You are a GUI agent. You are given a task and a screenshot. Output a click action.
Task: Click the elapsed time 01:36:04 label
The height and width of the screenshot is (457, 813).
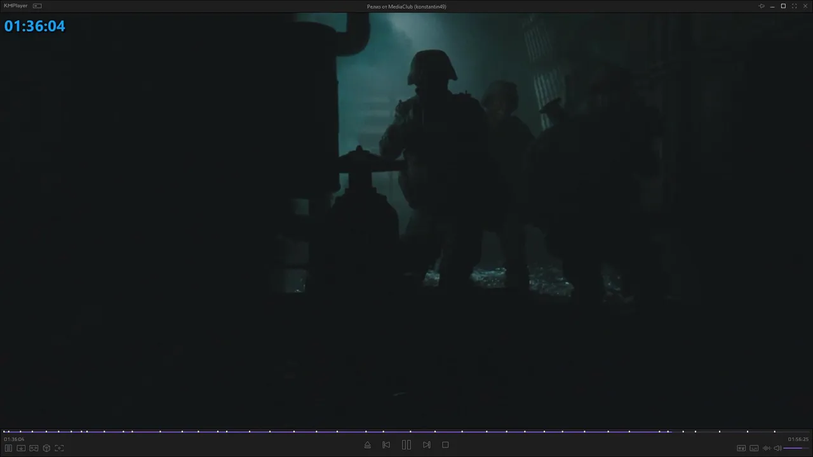click(x=14, y=439)
